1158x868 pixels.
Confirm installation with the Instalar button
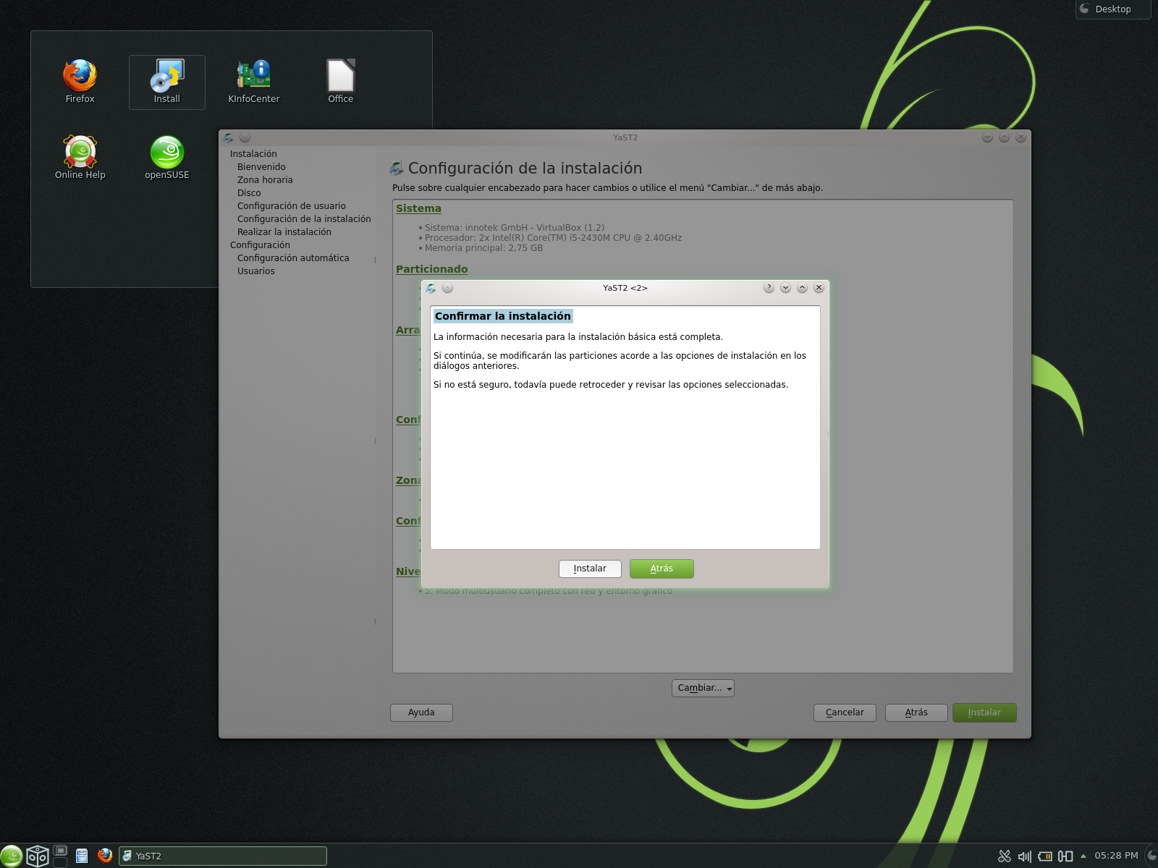[589, 569]
